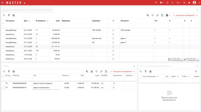Open the print icon in the header
Viewport: 201px width, 112px height.
161,2
